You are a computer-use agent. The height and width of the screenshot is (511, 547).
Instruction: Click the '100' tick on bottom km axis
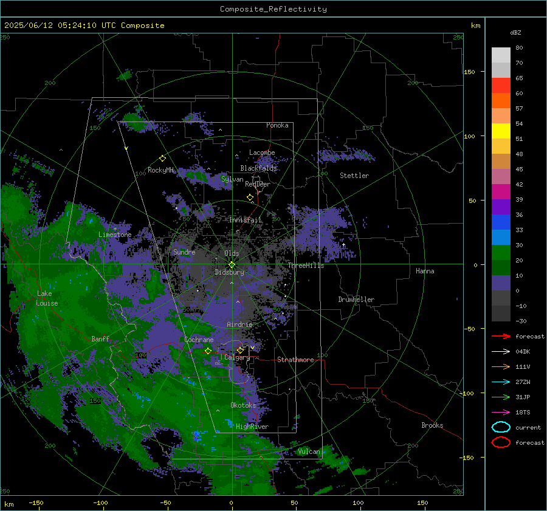coord(358,502)
